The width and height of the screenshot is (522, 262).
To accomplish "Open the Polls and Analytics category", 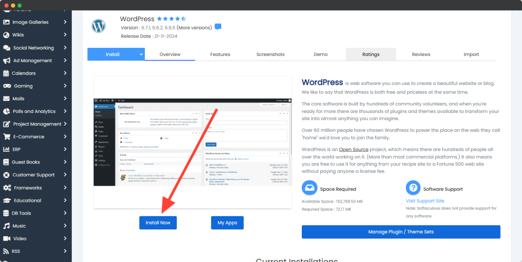I will (x=35, y=111).
